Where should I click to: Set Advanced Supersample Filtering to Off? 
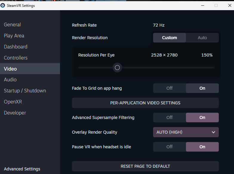(x=170, y=117)
